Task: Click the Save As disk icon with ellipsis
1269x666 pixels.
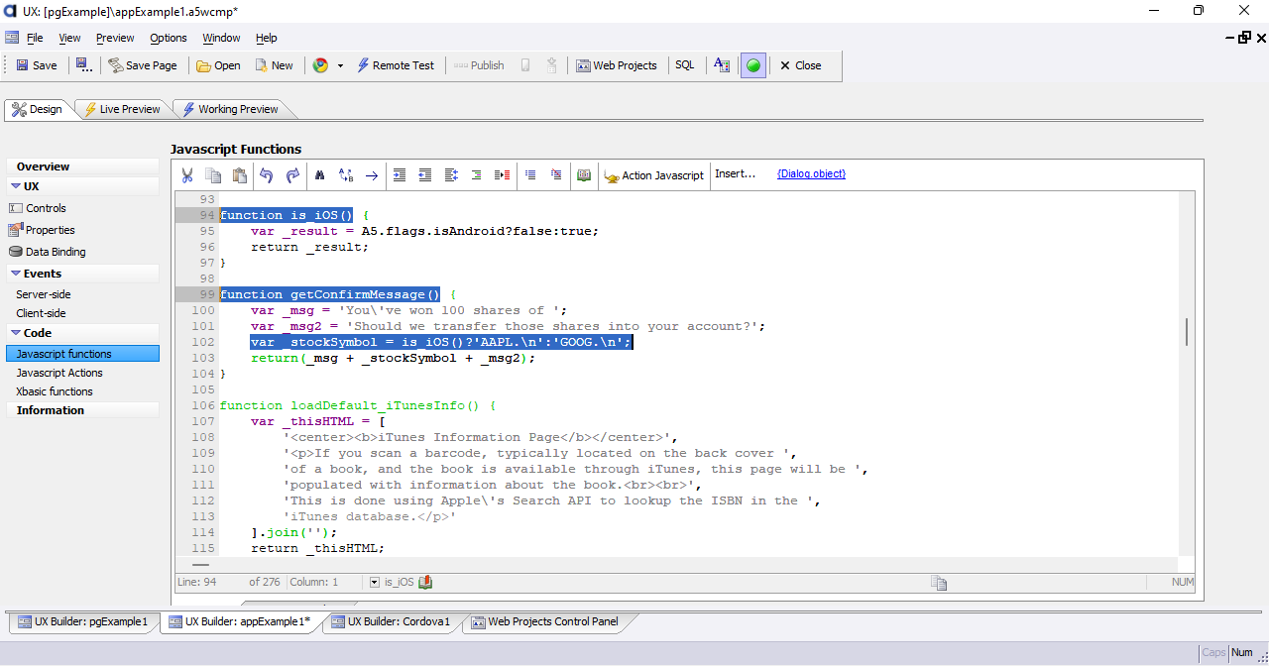Action: [x=84, y=65]
